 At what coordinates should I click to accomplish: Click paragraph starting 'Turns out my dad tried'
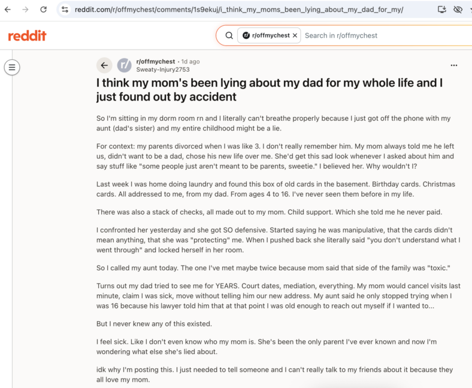[279, 296]
